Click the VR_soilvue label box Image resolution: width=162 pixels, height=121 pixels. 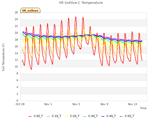(30, 10)
